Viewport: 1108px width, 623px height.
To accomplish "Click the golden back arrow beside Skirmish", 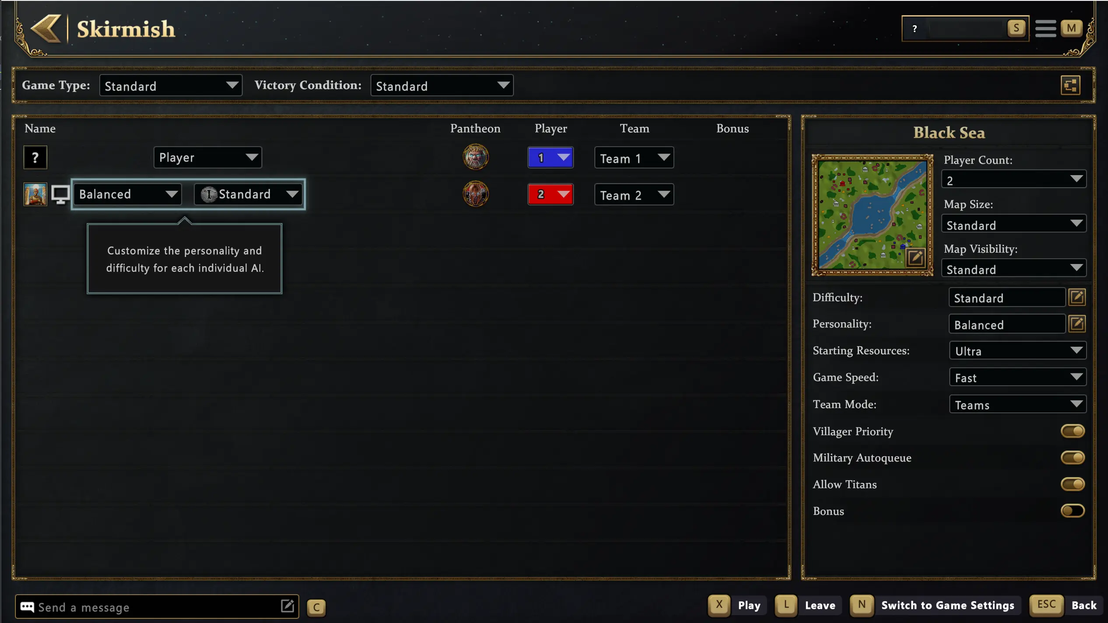I will click(46, 29).
